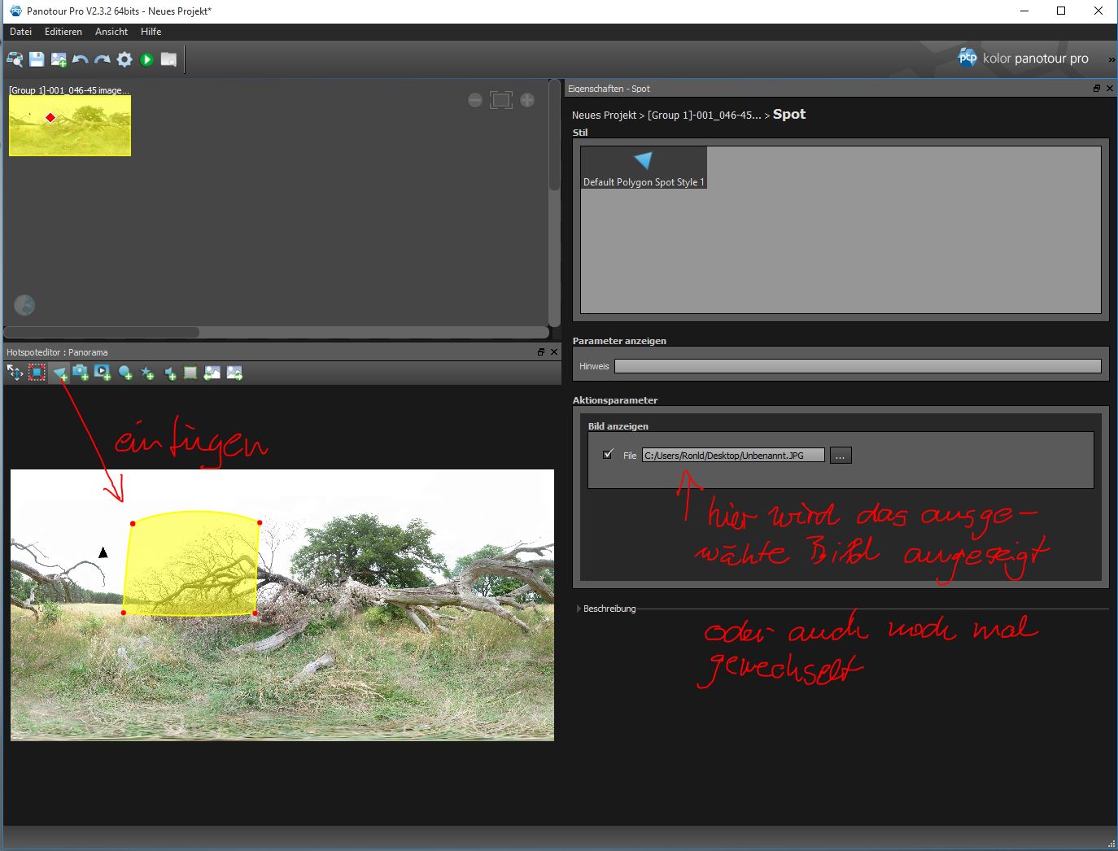Open the Datei menu
This screenshot has width=1118, height=851.
point(20,32)
